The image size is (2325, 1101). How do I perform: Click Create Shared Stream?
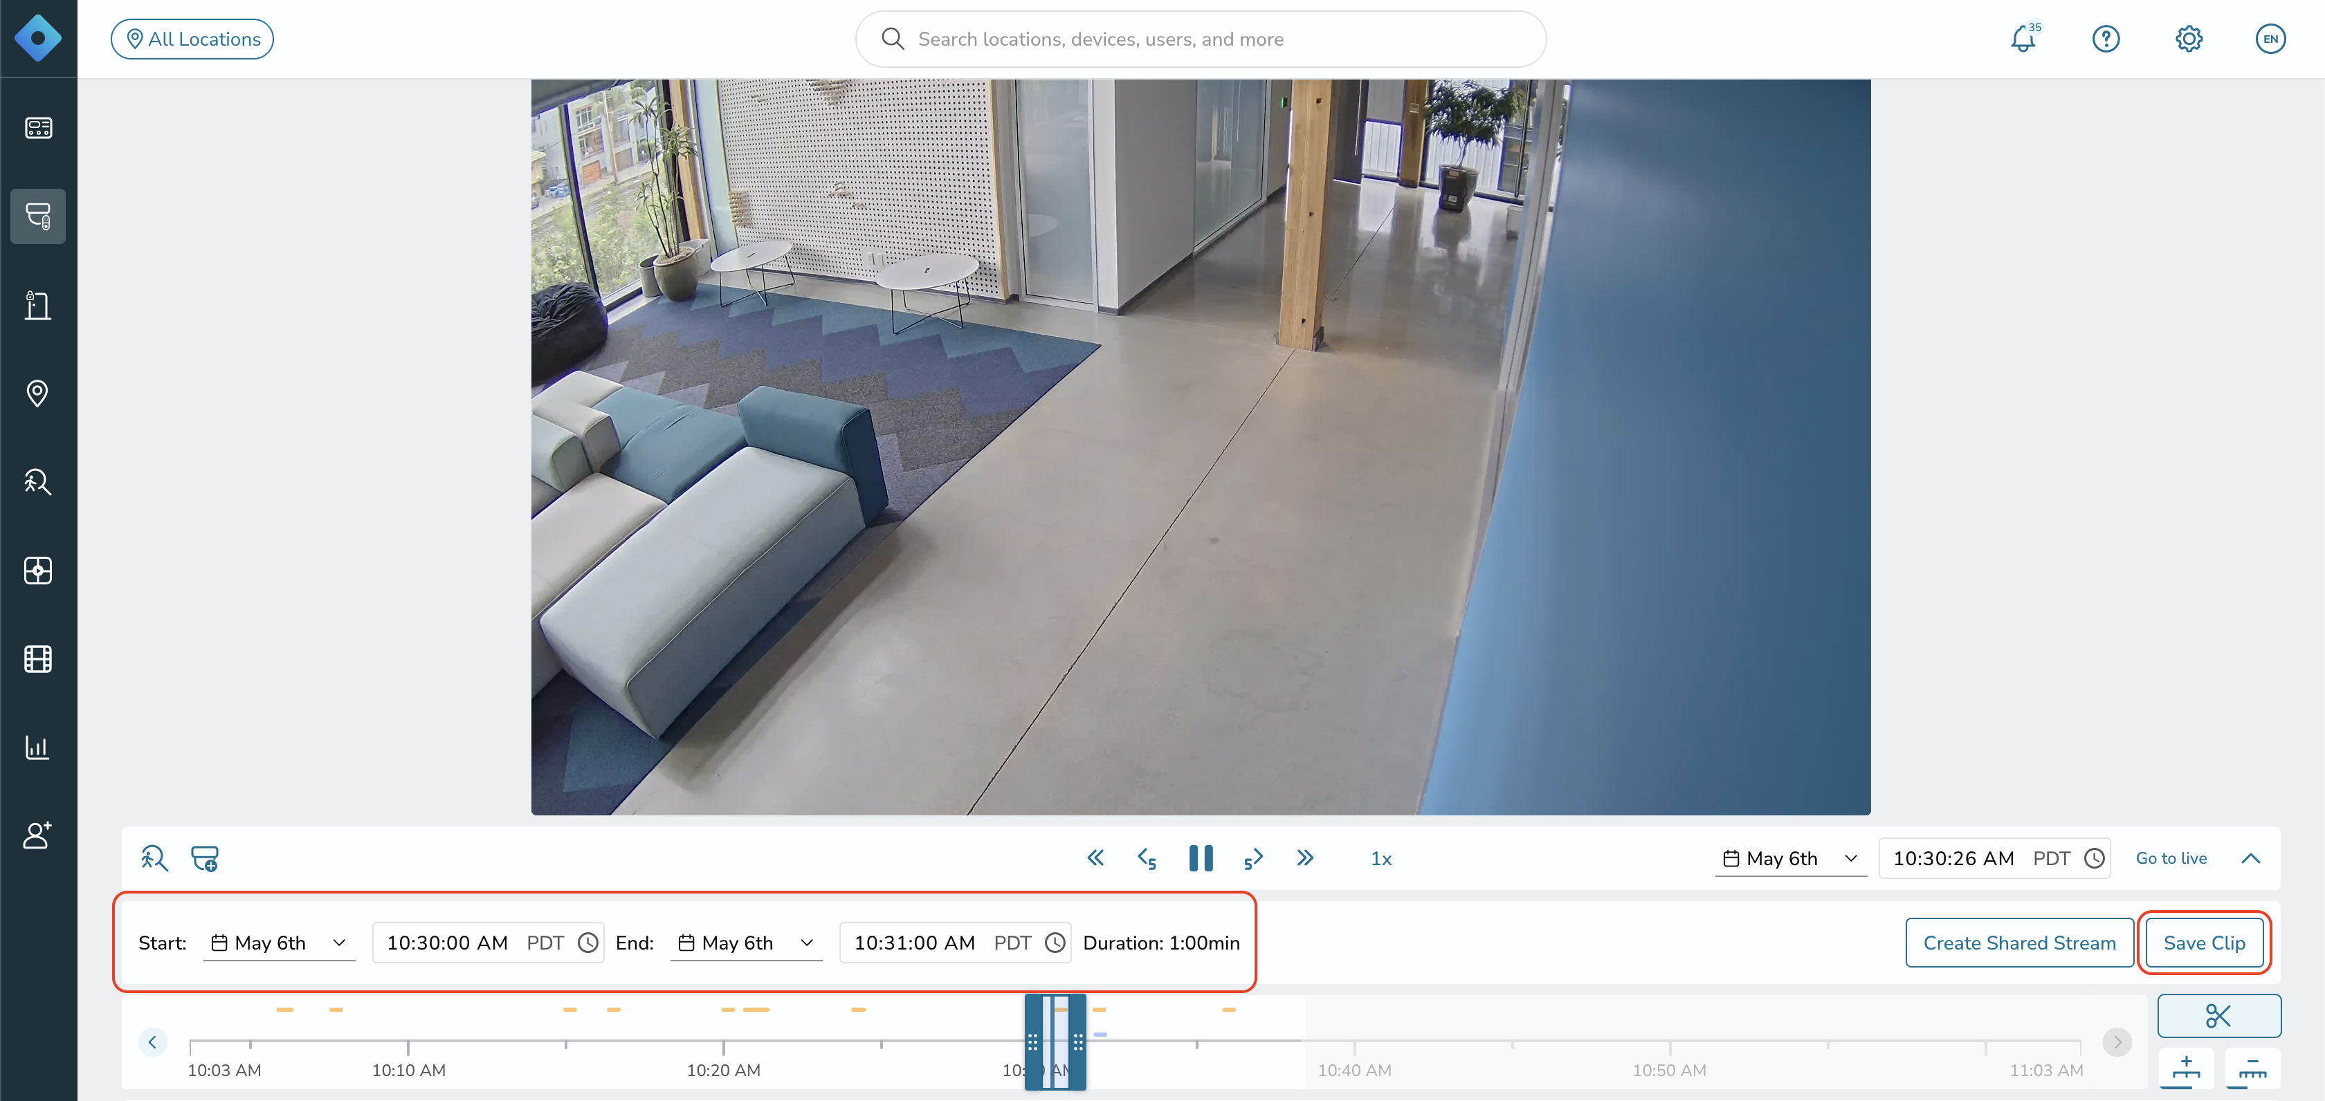point(2019,943)
